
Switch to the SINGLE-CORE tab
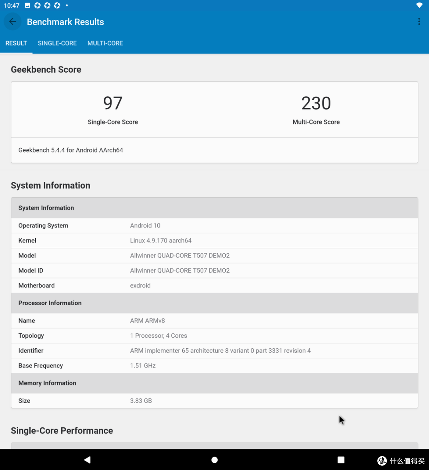coord(57,43)
